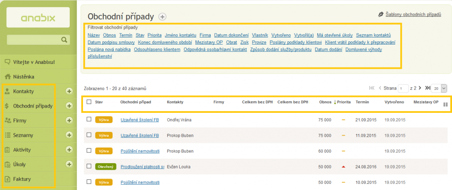This screenshot has height=190, width=452.
Task: Open the Prodloužení platnosti business case link
Action: click(139, 167)
